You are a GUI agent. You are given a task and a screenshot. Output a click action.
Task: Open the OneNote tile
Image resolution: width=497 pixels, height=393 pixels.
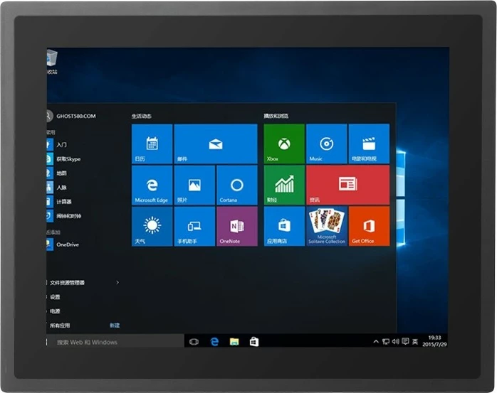coord(236,227)
